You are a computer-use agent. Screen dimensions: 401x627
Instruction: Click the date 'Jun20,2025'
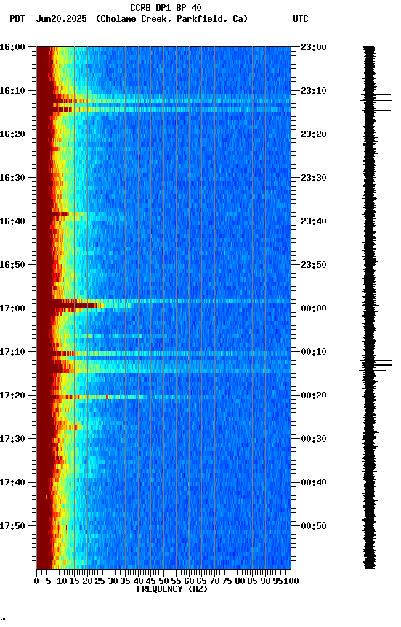coord(61,19)
